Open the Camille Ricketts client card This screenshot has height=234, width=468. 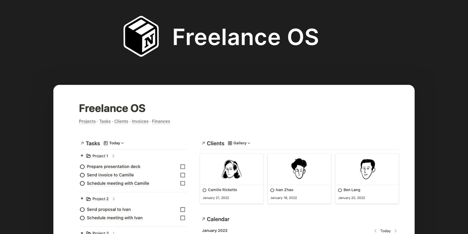point(231,178)
